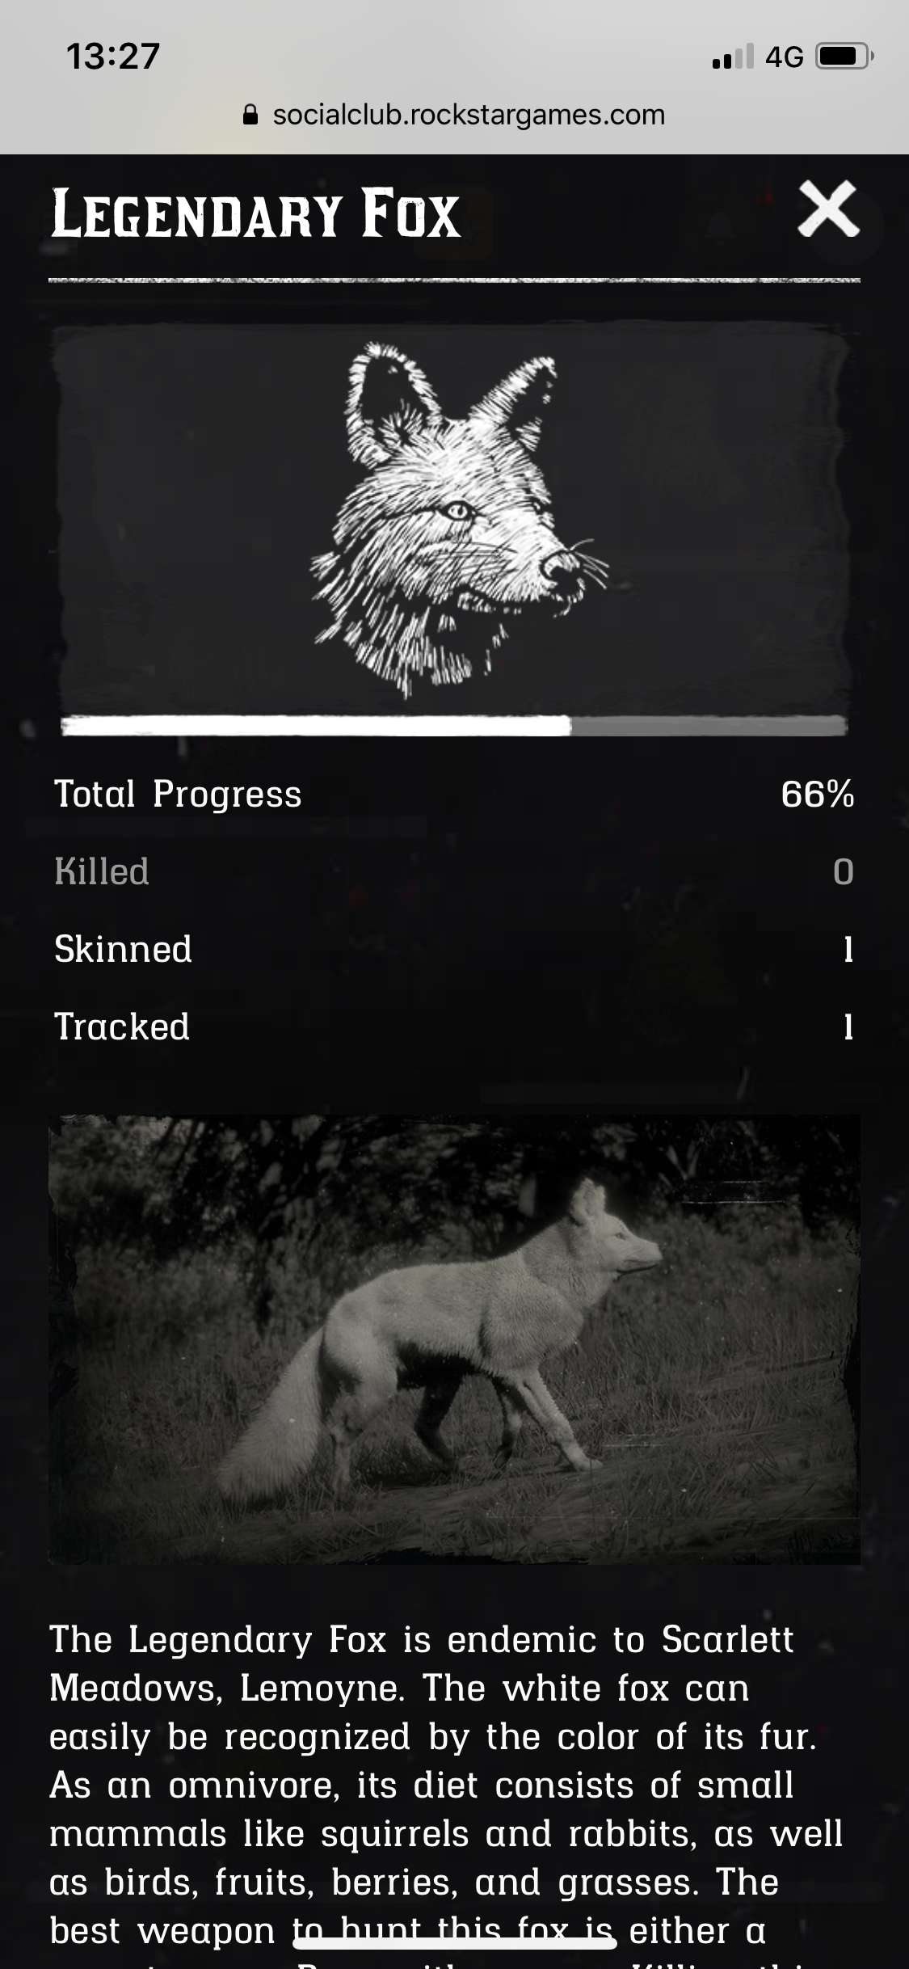909x1969 pixels.
Task: Tap the padlock icon in address bar
Action: (x=250, y=116)
